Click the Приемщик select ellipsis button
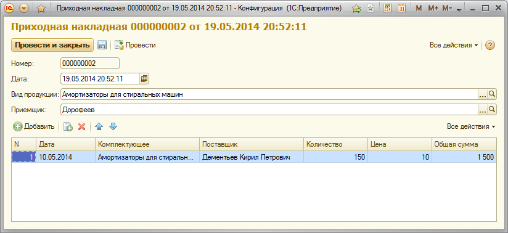Screen dimensions: 508x233 click(483, 110)
